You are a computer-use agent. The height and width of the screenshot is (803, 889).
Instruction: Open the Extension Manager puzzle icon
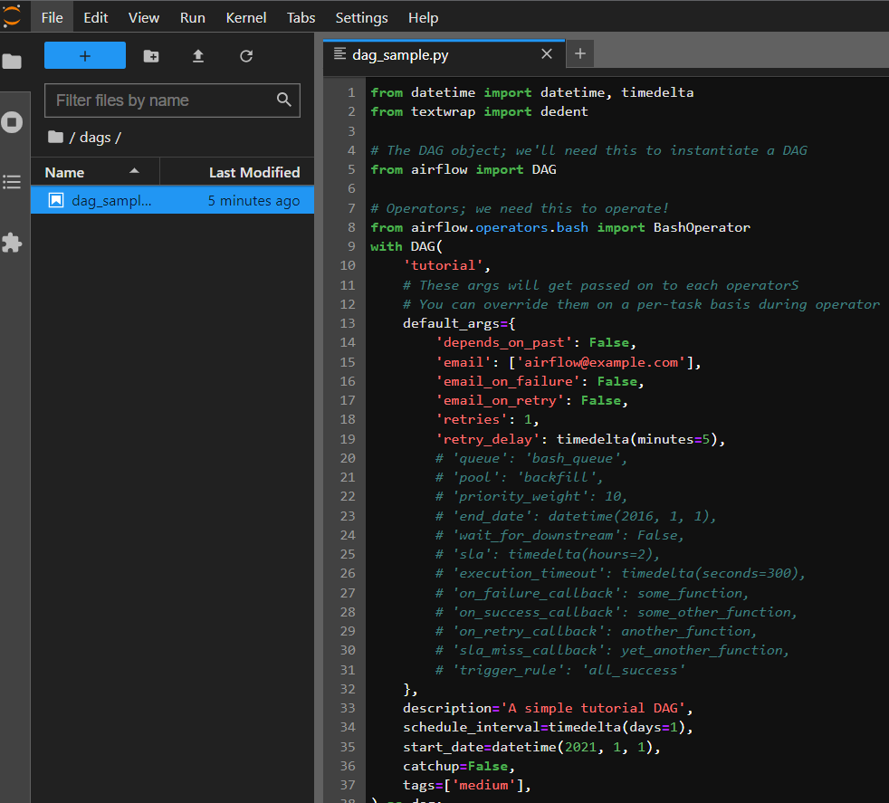click(x=12, y=243)
